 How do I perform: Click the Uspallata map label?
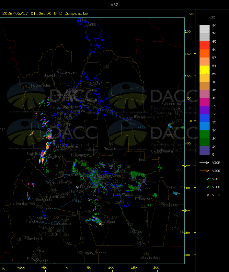coord(52,76)
